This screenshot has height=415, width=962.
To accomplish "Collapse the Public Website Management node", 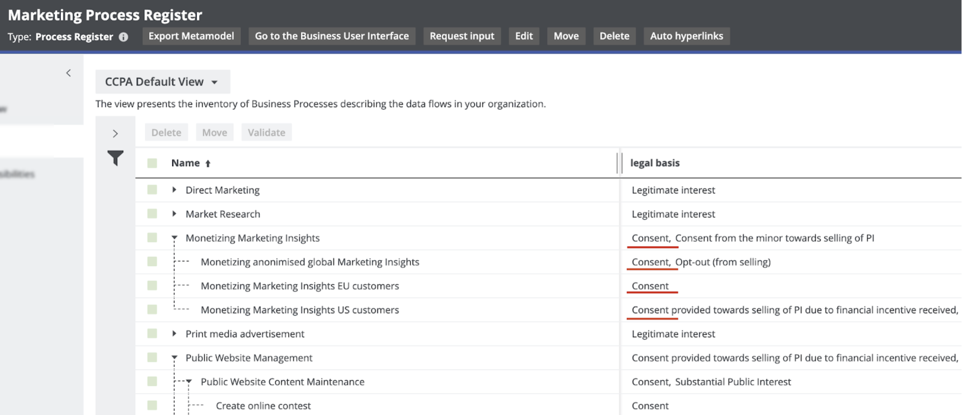I will 174,357.
